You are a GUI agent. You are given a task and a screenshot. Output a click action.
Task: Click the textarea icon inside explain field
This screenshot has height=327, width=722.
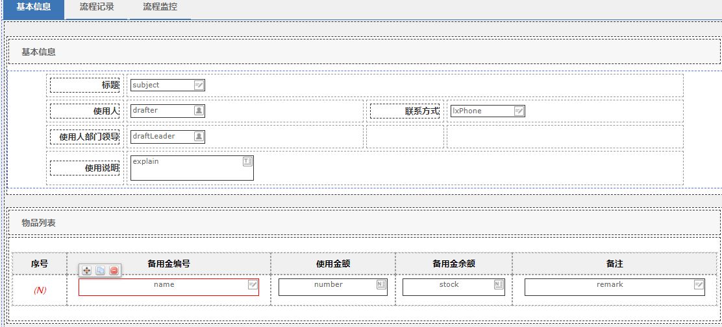[x=247, y=161]
